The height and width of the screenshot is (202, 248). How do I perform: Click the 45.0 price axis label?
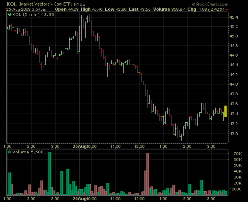234,36
